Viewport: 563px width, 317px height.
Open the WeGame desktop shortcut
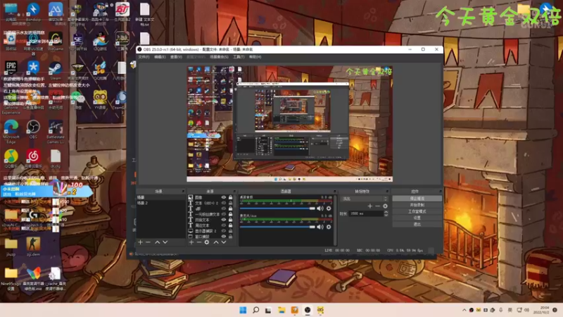point(56,42)
